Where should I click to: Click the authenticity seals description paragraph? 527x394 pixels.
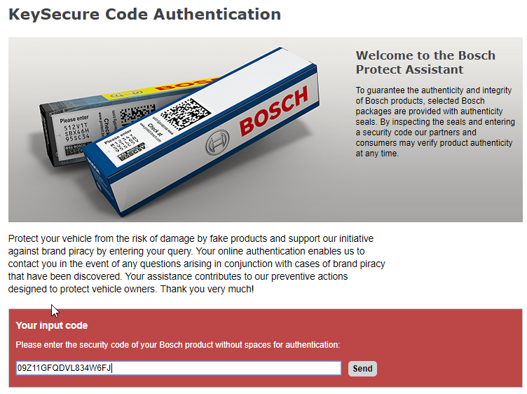click(x=435, y=122)
